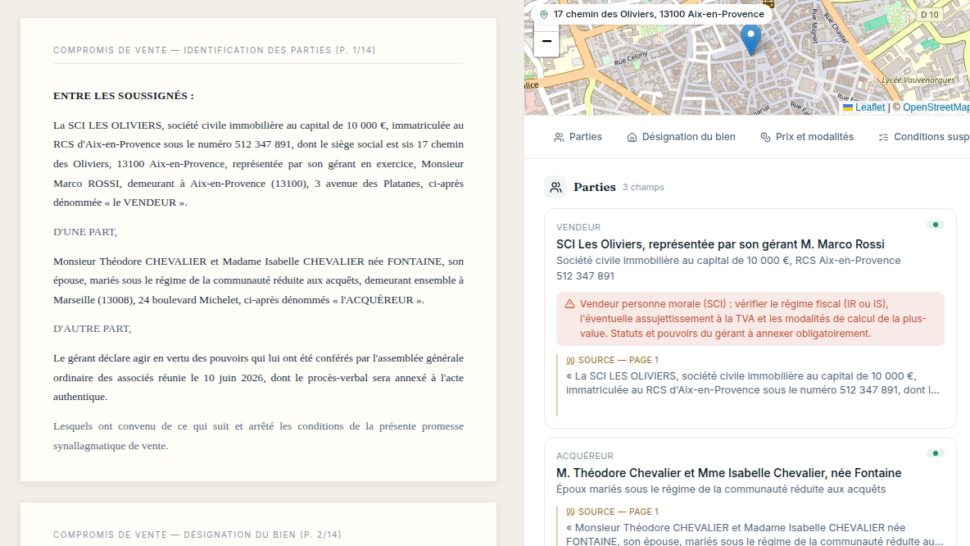This screenshot has height=546, width=970.
Task: Click the blue map location marker pin
Action: (x=750, y=39)
